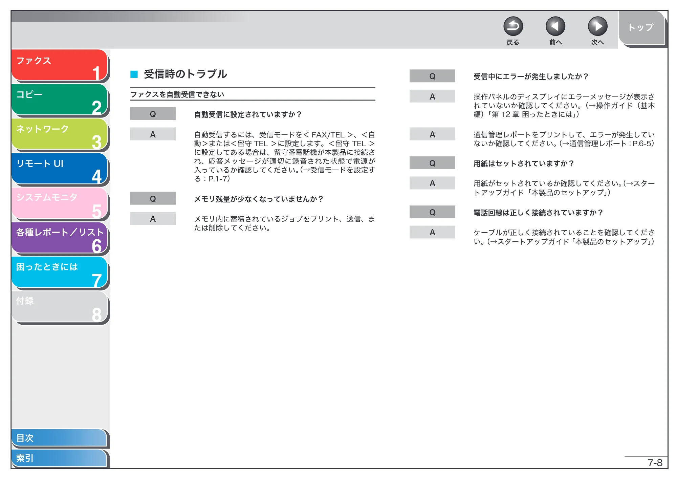Click question 用紙はセットされていますか？

pos(524,164)
